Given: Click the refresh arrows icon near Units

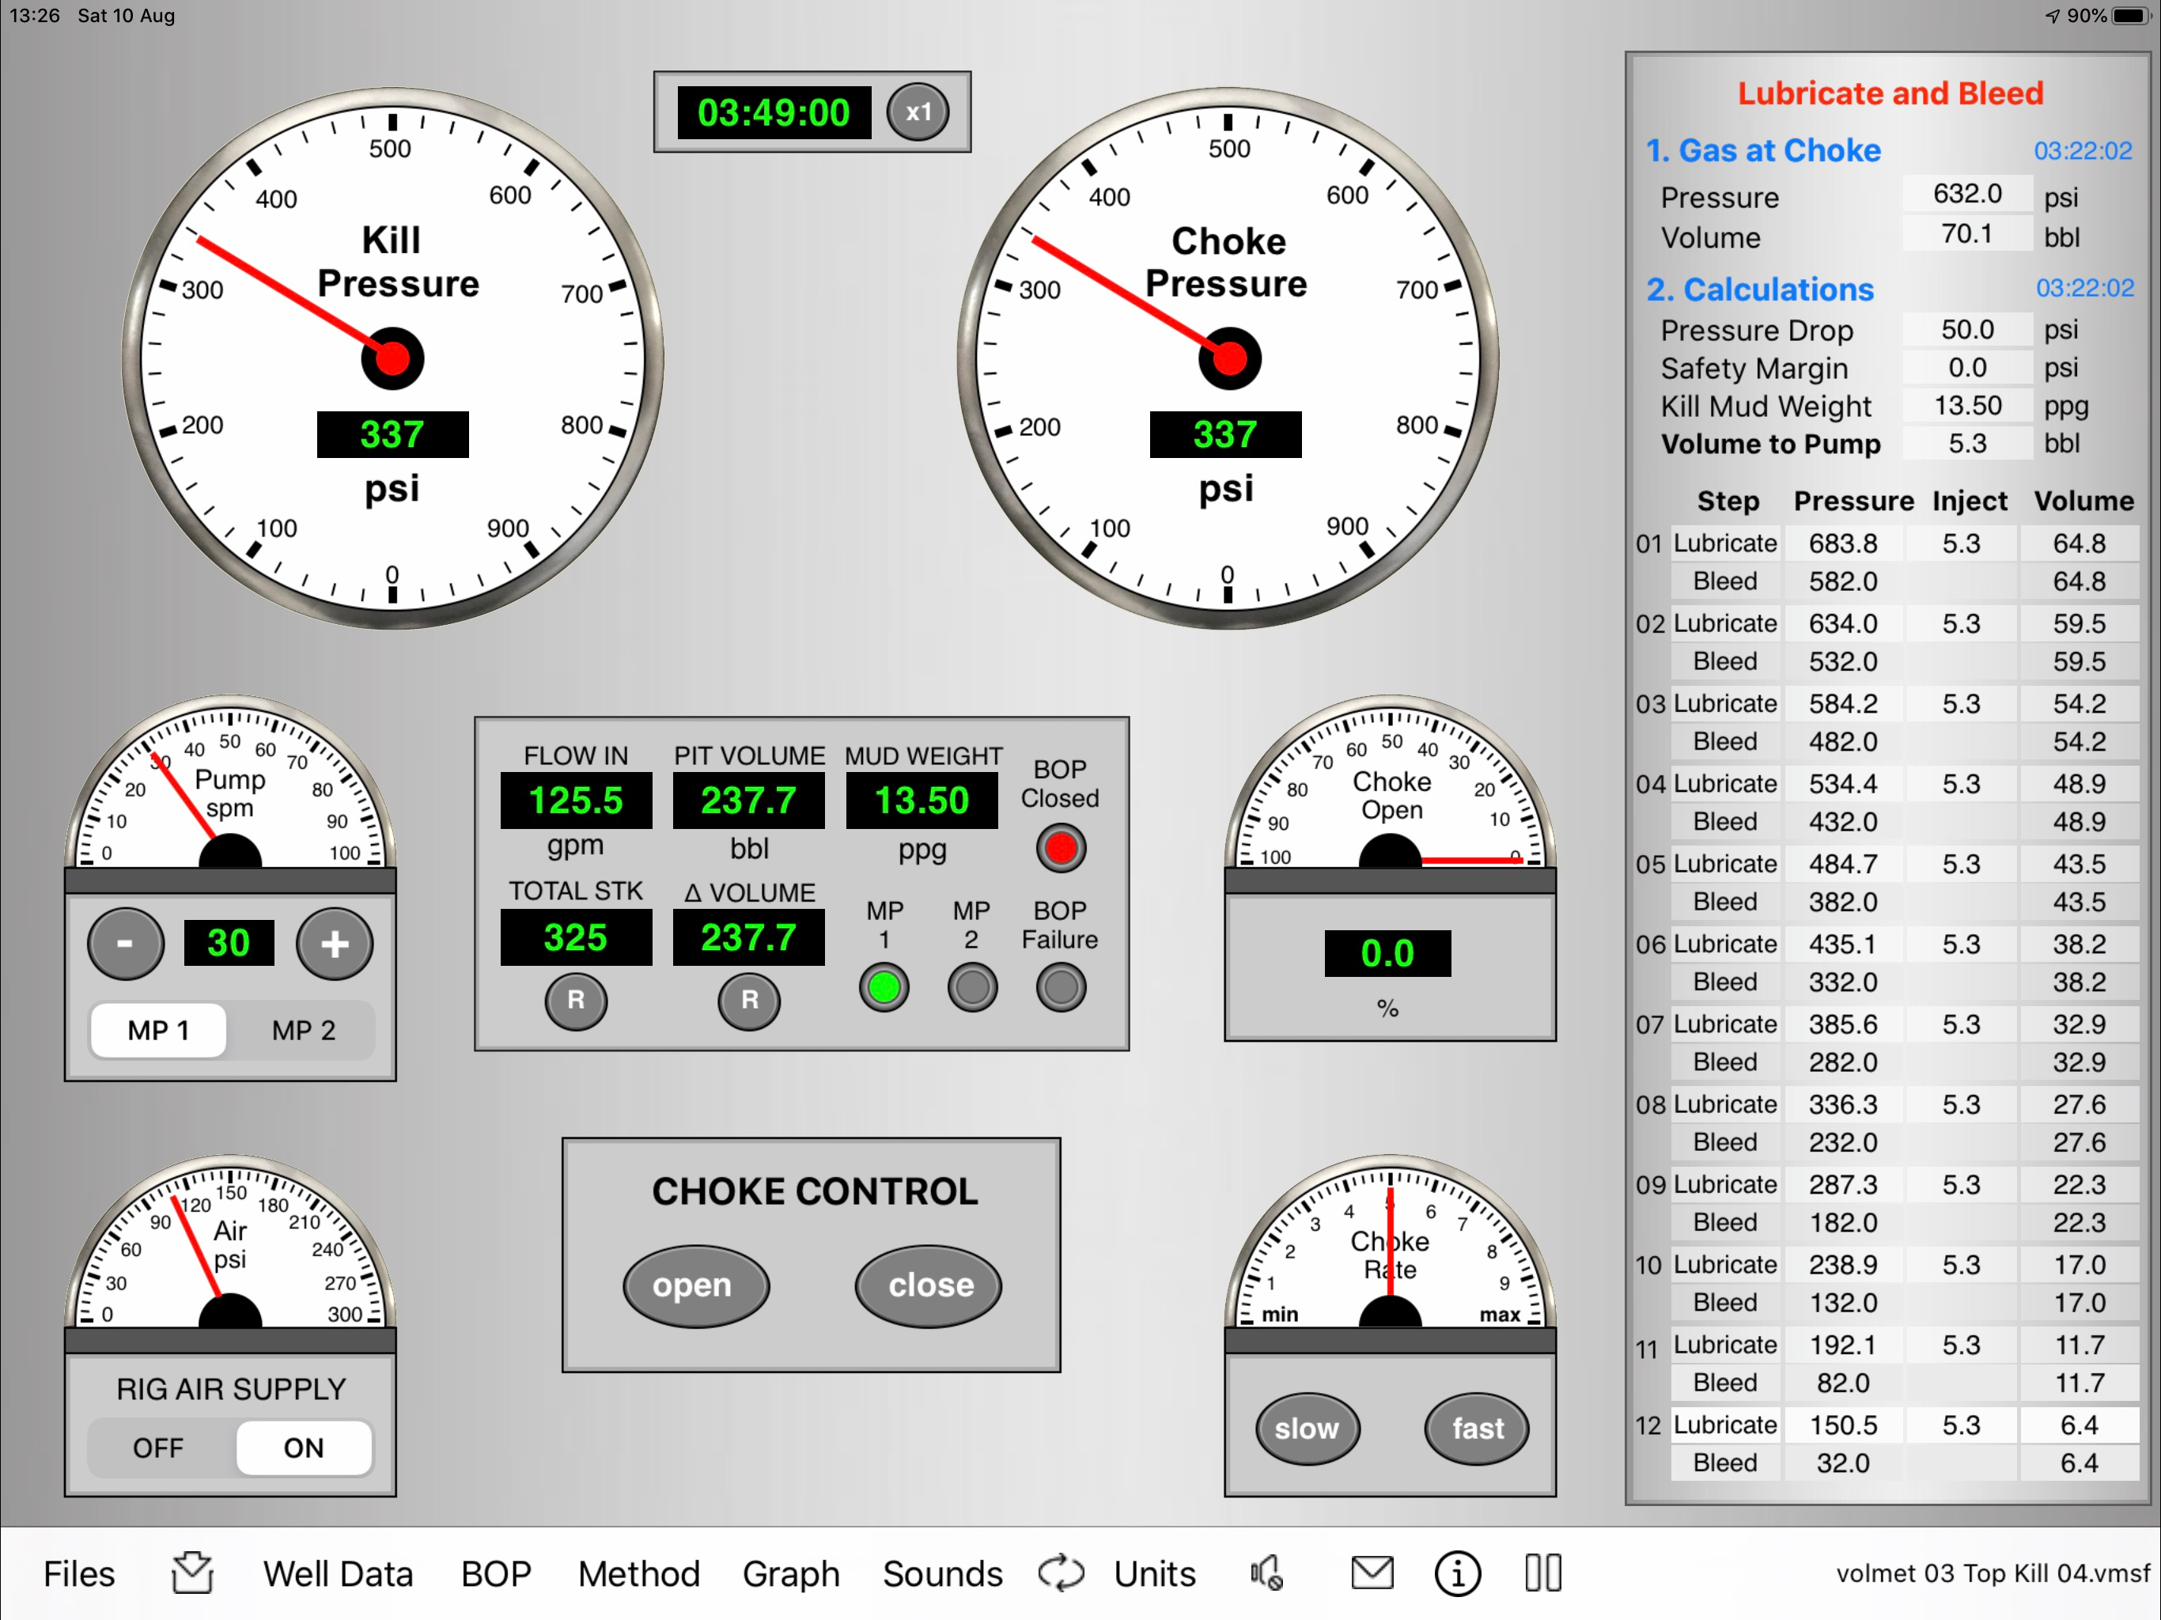Looking at the screenshot, I should pyautogui.click(x=1061, y=1573).
